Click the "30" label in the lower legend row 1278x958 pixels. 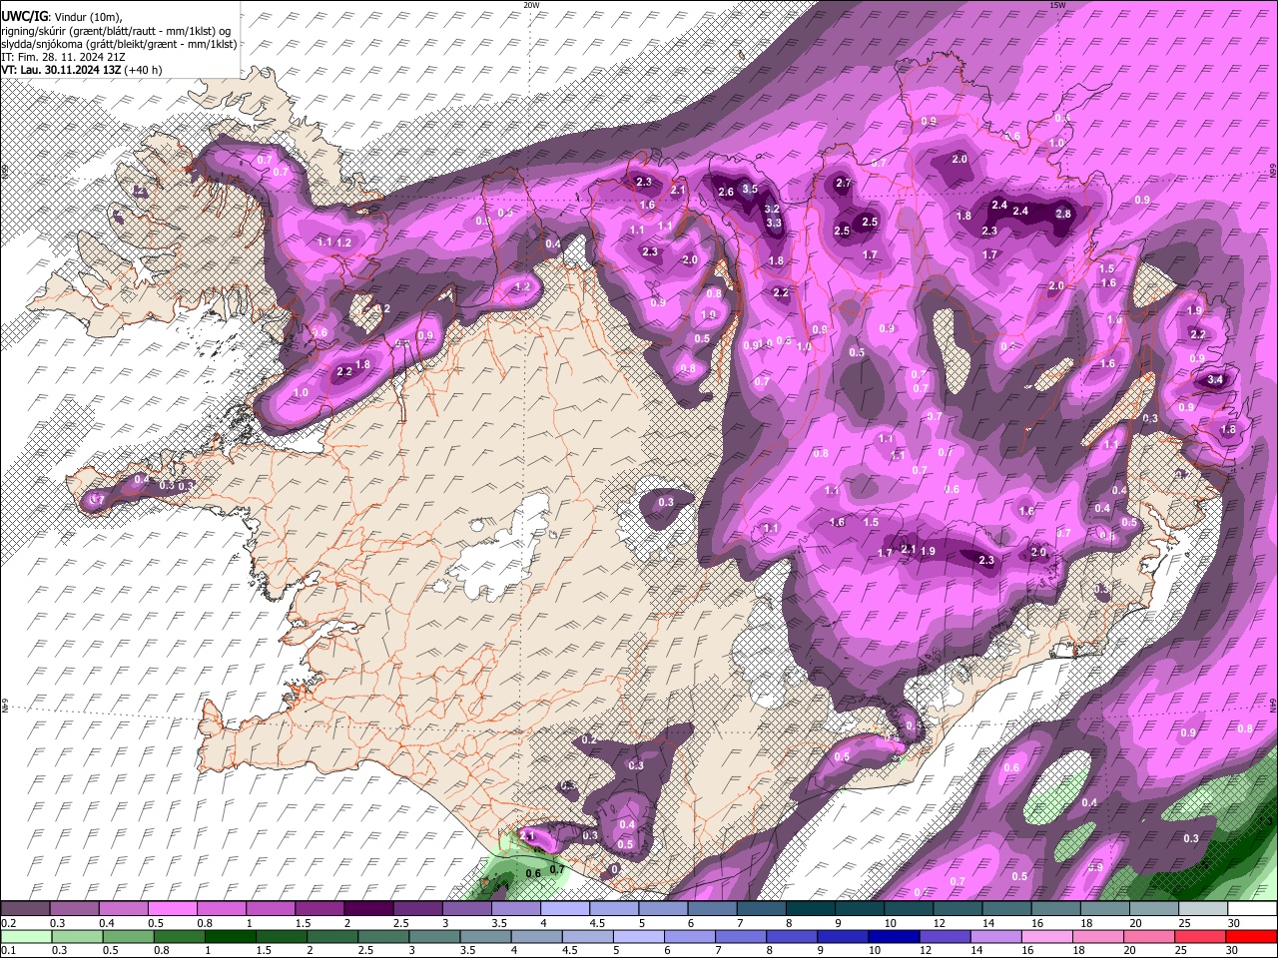[1234, 950]
